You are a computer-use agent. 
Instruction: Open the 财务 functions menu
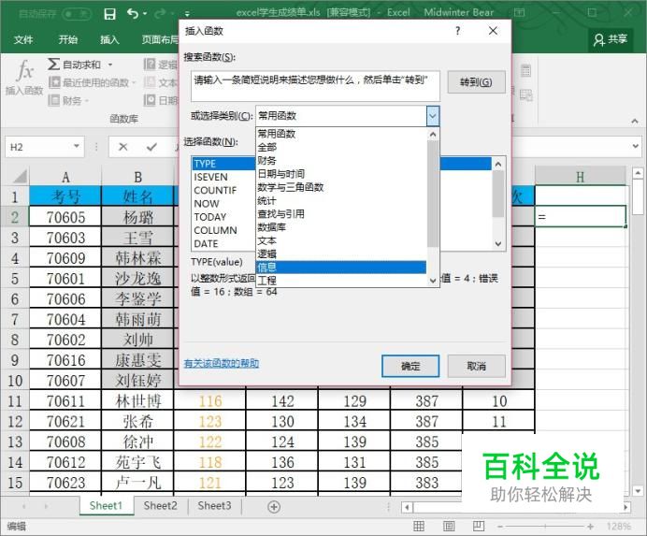[68, 100]
